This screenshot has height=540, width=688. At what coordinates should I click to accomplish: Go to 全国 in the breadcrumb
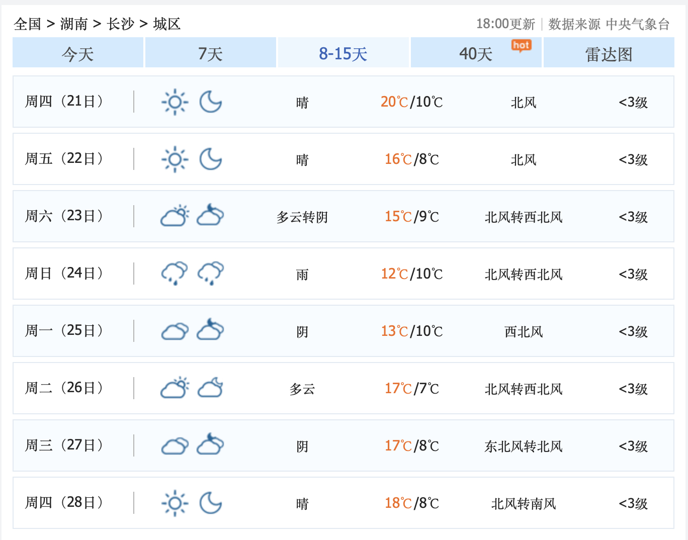coord(28,24)
